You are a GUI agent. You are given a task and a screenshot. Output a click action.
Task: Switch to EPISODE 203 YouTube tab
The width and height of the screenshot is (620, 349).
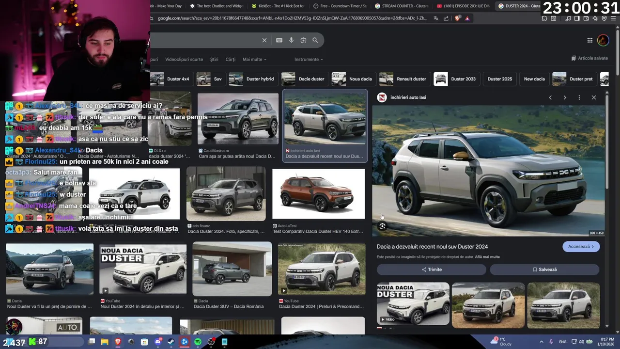463,6
